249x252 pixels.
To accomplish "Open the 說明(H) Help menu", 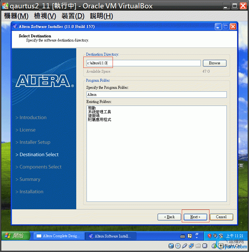I will point(101,16).
